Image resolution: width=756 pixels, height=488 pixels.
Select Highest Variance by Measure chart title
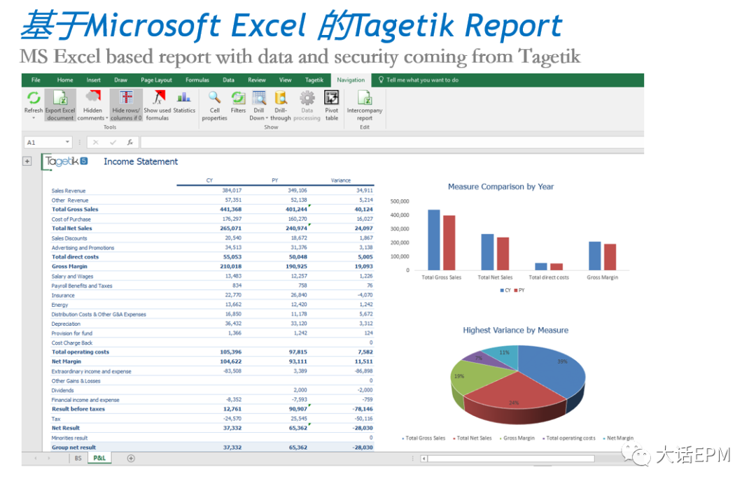pyautogui.click(x=515, y=330)
